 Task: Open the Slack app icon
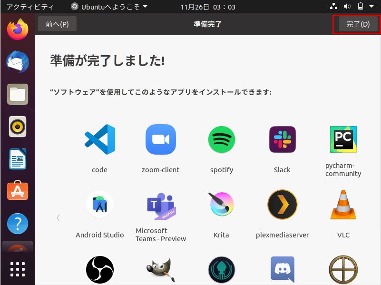tap(283, 139)
